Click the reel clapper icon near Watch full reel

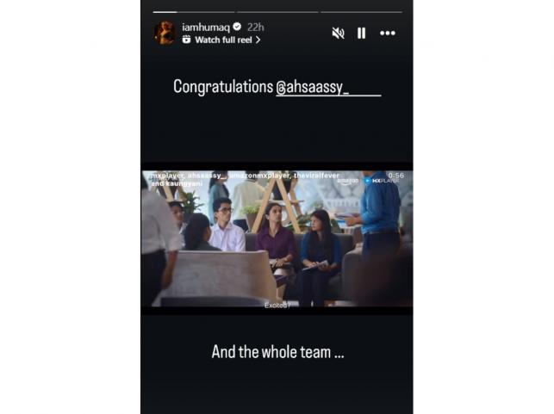click(x=187, y=40)
